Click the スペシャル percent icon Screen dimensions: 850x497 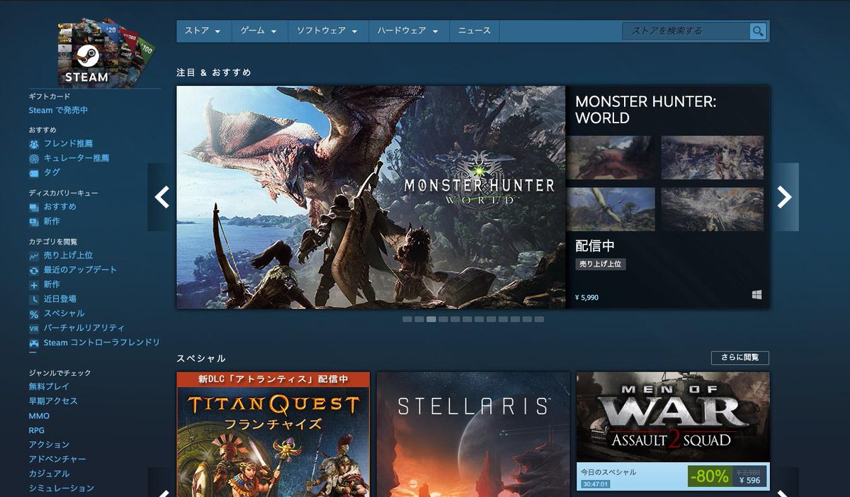coord(33,314)
